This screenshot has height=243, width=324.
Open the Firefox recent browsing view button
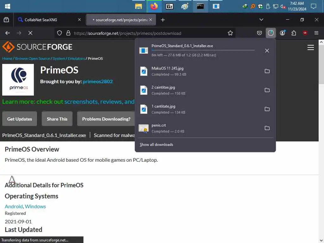click(x=6, y=20)
